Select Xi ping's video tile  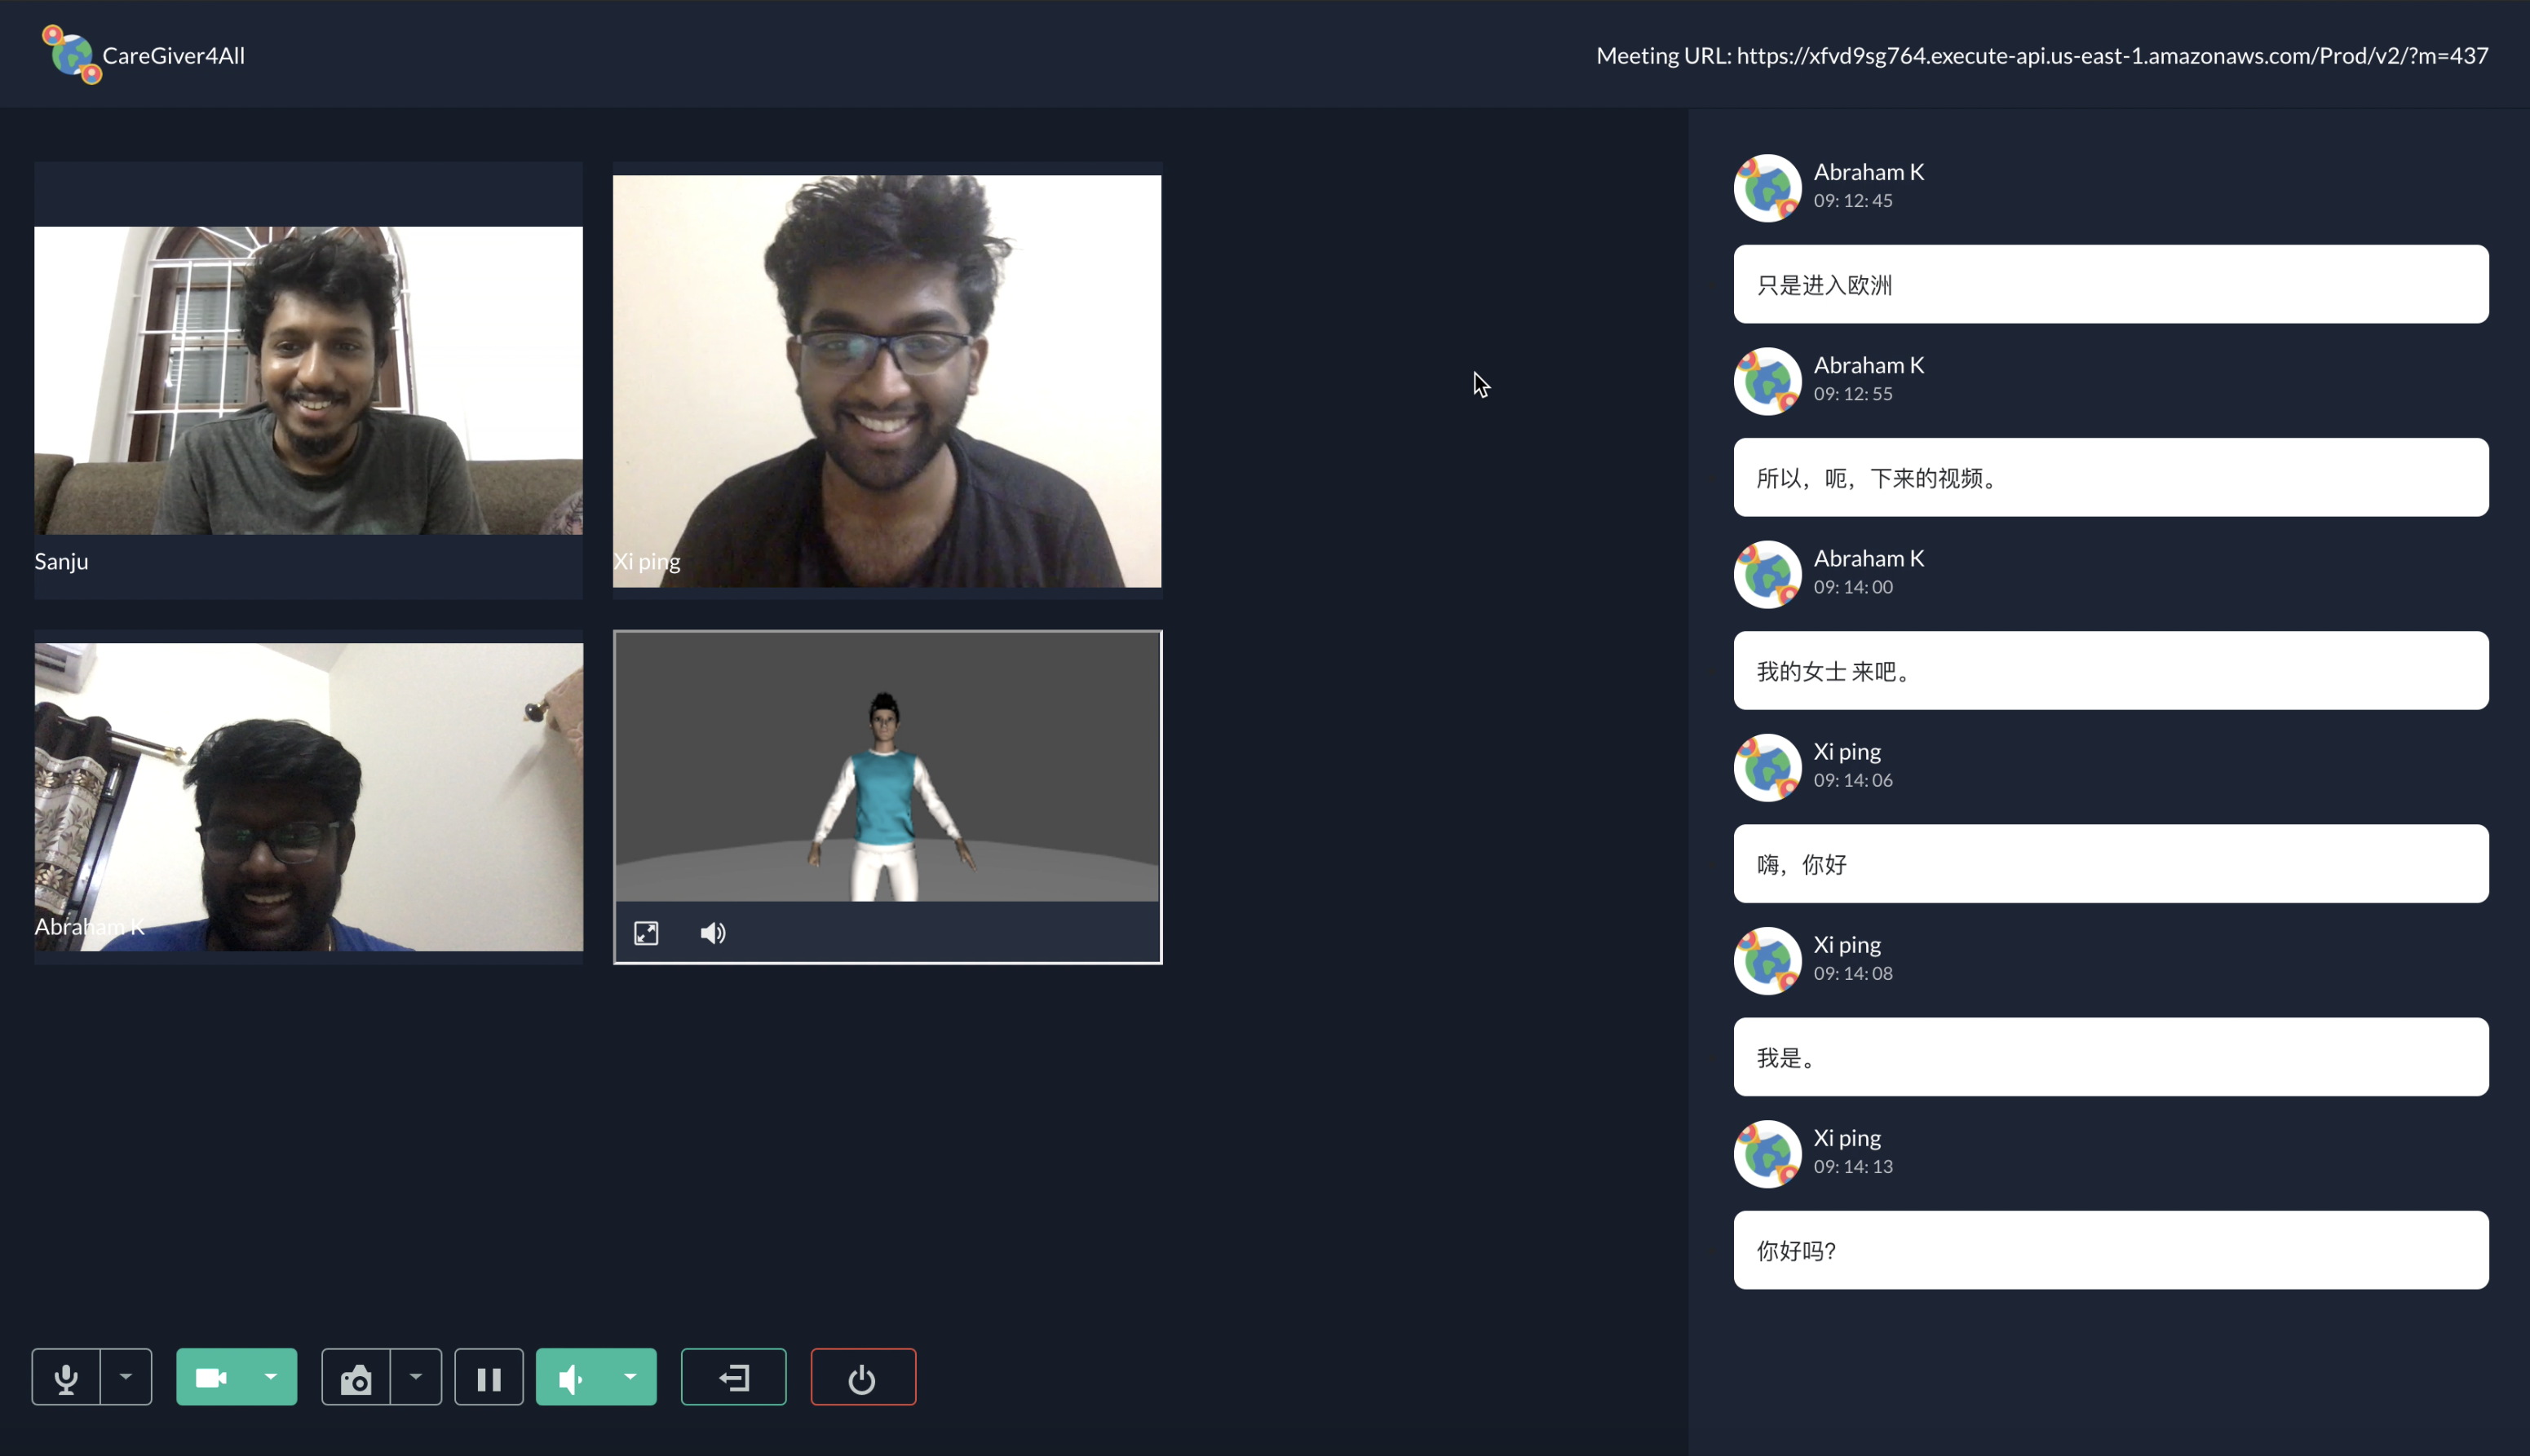click(887, 380)
